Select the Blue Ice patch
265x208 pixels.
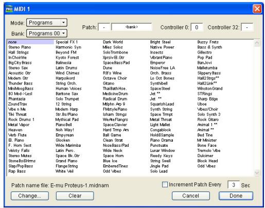[x=110, y=161]
